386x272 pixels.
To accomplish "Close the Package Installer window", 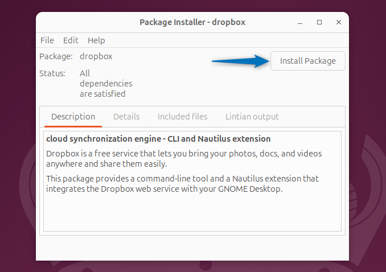I will 339,22.
